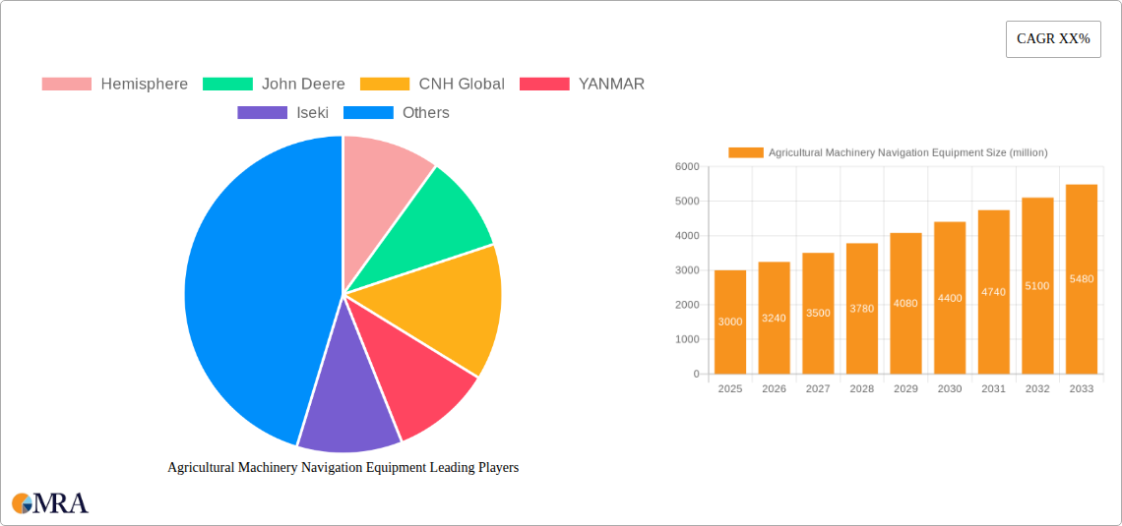Toggle the YANMAR legend label

612,84
